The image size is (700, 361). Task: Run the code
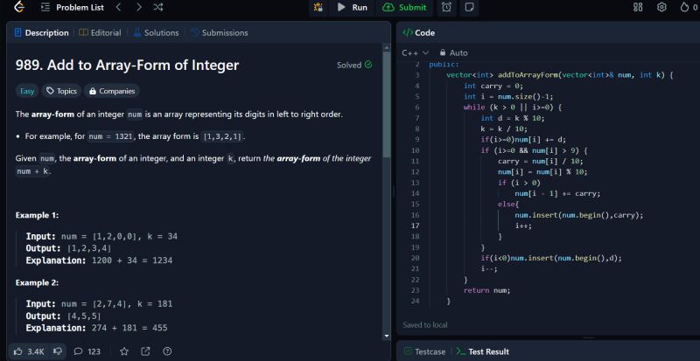(353, 7)
